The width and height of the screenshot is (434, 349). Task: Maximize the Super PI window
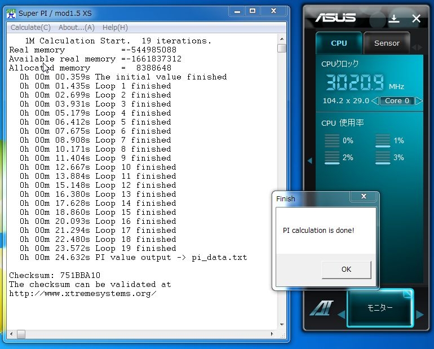point(253,11)
